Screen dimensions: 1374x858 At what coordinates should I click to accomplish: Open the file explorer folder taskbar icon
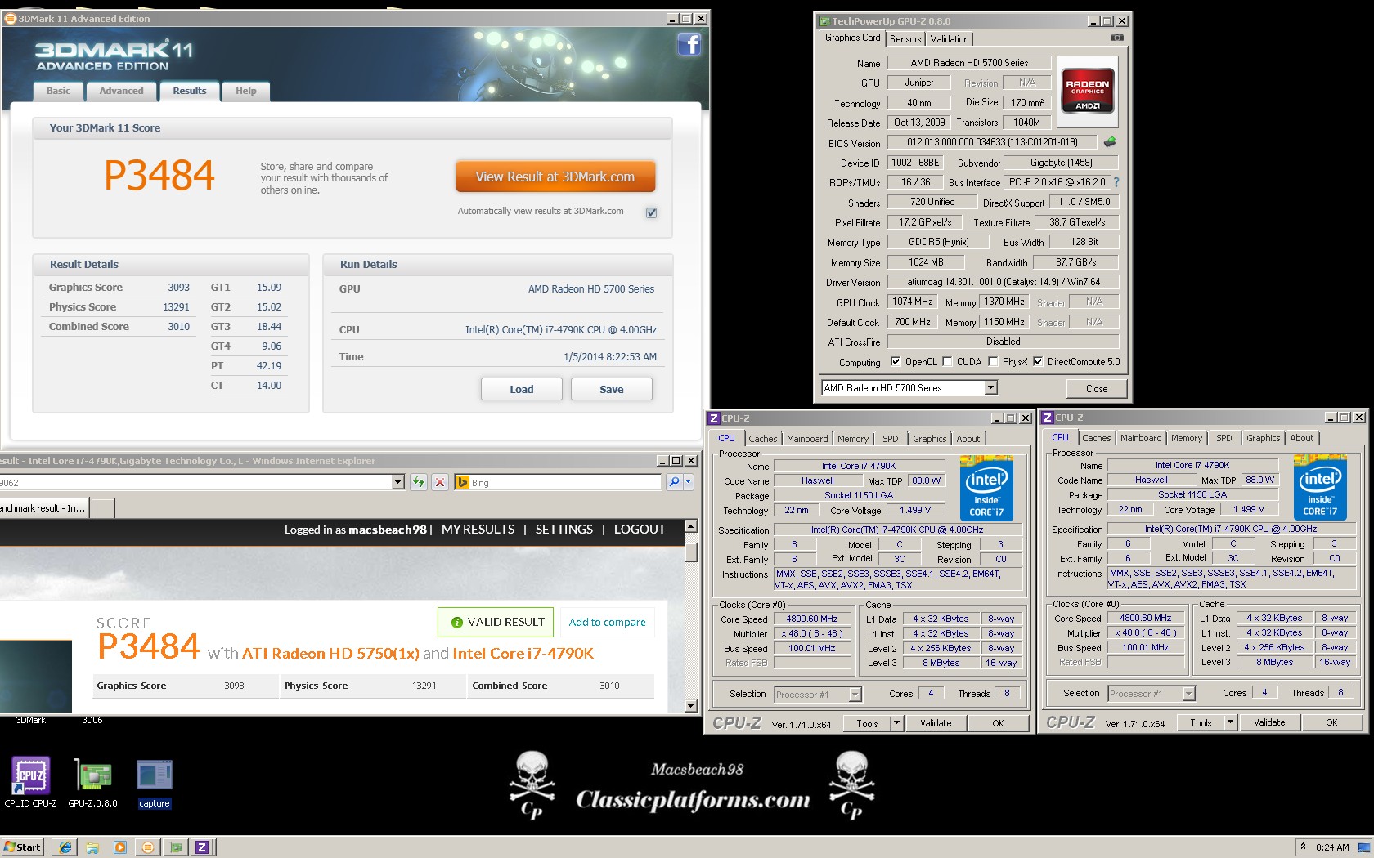click(92, 847)
